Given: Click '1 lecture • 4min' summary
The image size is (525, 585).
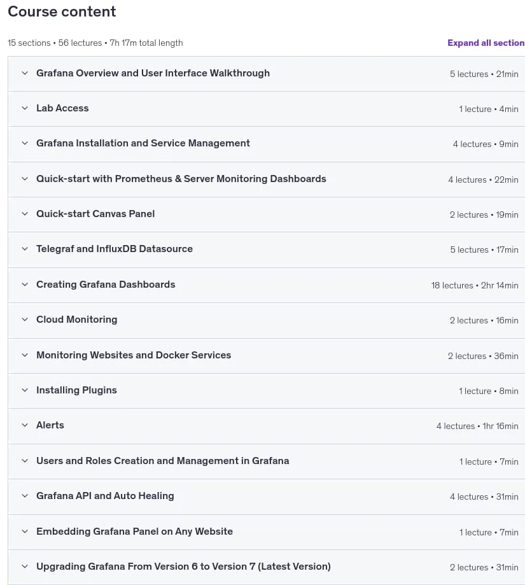Looking at the screenshot, I should pyautogui.click(x=489, y=109).
